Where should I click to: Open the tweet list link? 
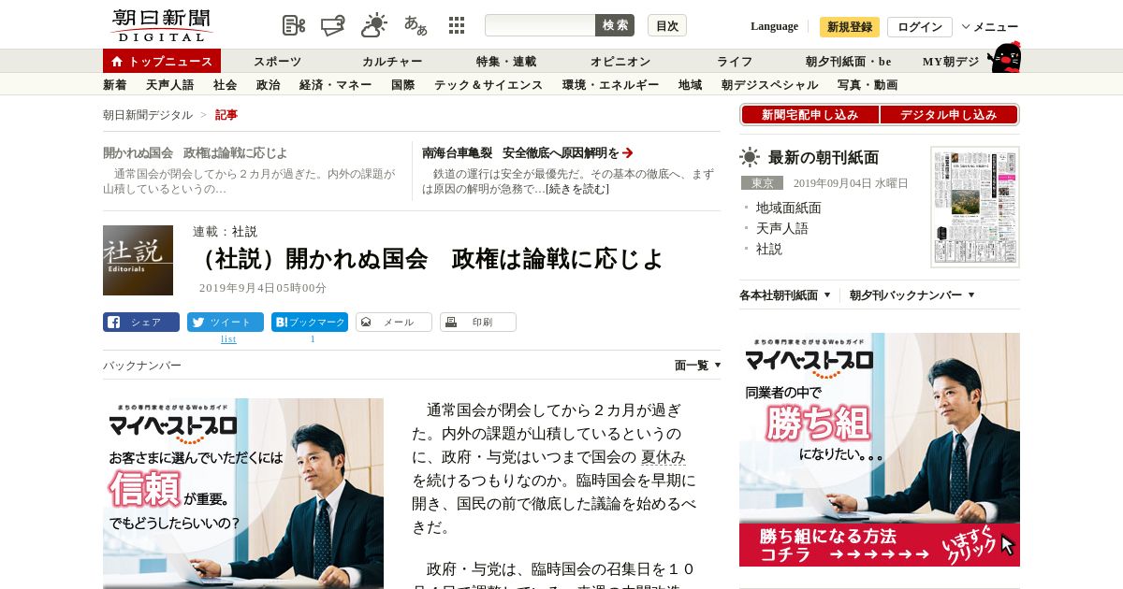click(228, 339)
